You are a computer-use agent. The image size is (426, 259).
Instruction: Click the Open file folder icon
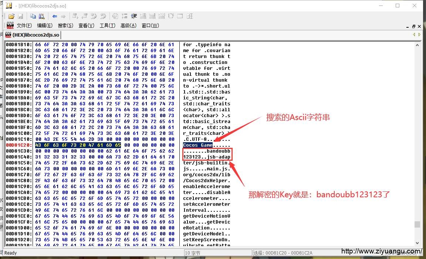point(11,16)
